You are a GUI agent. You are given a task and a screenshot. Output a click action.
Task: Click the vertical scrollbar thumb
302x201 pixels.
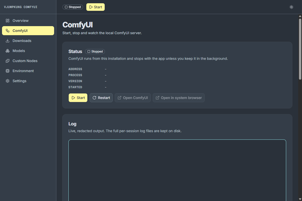point(300,49)
